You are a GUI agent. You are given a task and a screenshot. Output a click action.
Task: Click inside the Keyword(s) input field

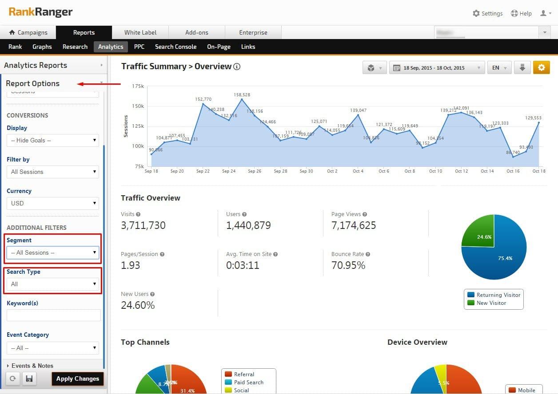pyautogui.click(x=54, y=315)
